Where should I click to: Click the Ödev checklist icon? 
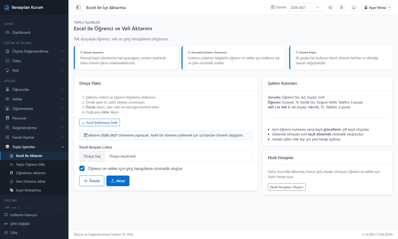(7, 61)
